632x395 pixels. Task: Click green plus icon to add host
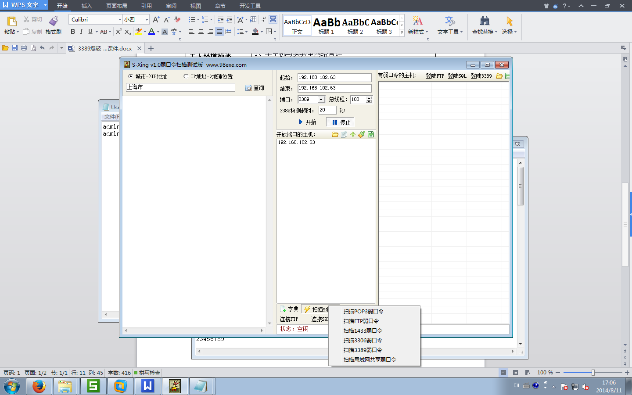click(x=353, y=134)
